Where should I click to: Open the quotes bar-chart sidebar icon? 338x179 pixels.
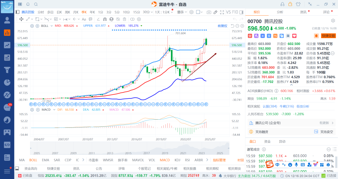click(7, 32)
